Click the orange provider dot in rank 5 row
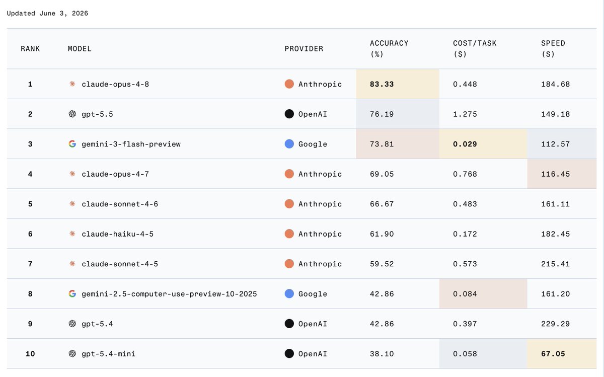Viewport: 604px width, 377px height. pyautogui.click(x=289, y=204)
